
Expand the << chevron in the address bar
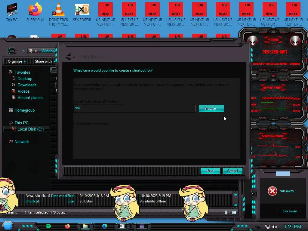pyautogui.click(x=36, y=51)
